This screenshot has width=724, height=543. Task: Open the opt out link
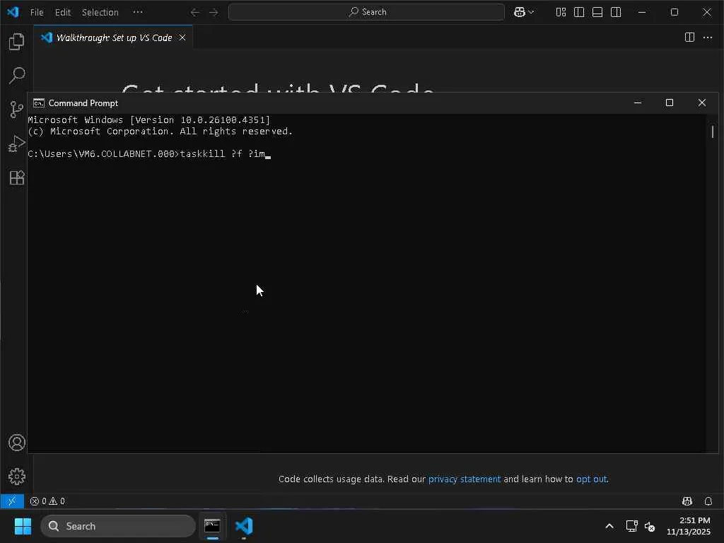591,479
